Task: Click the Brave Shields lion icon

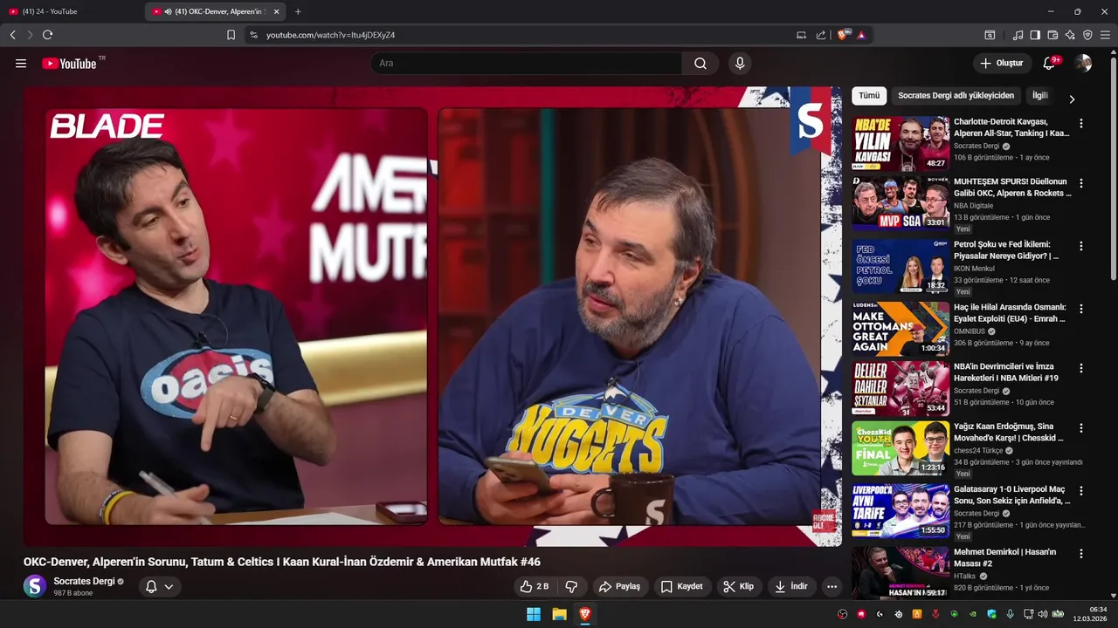Action: 843,35
